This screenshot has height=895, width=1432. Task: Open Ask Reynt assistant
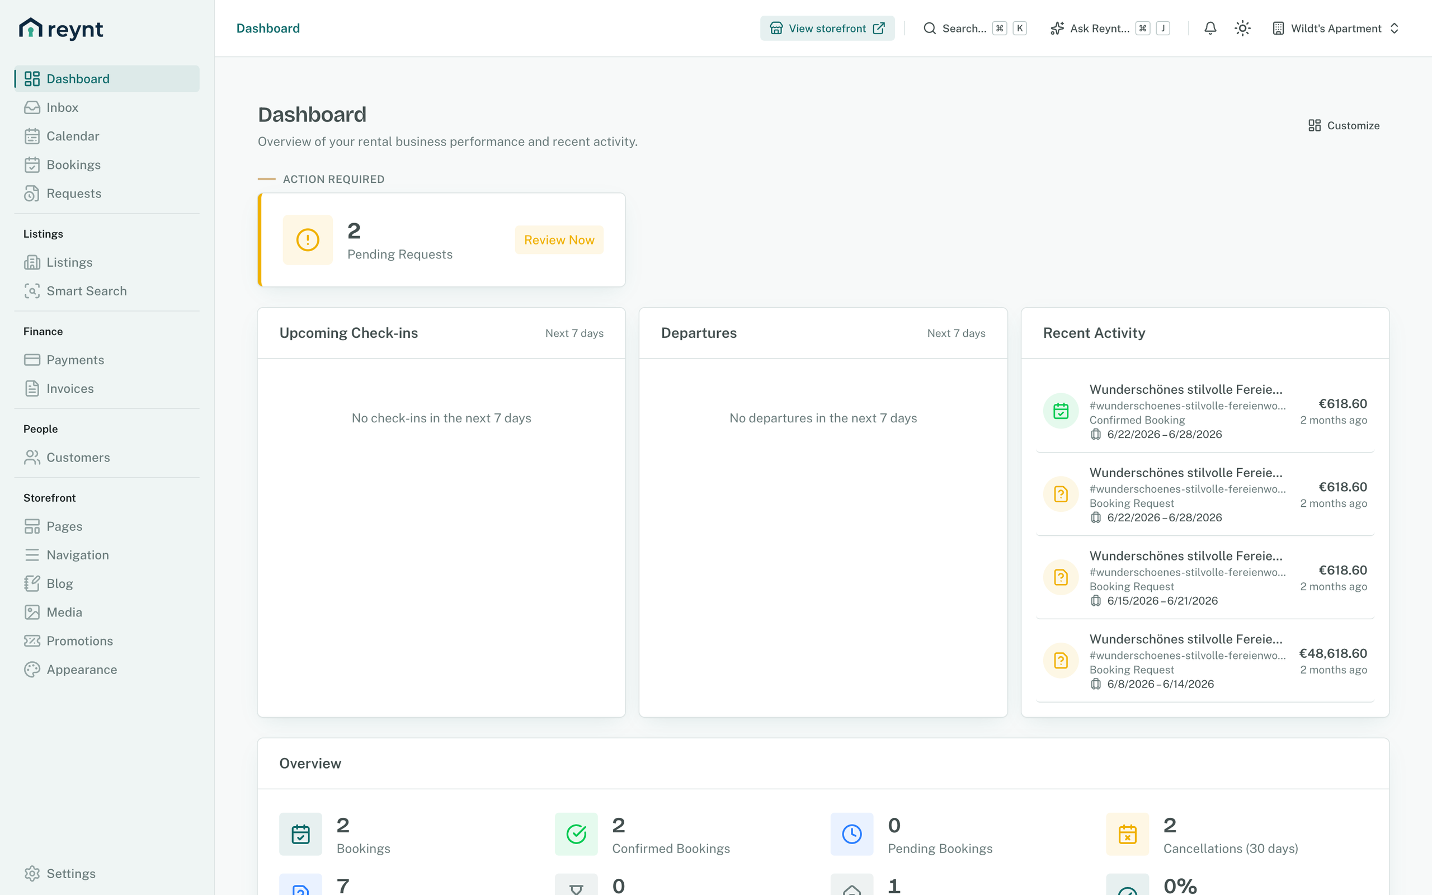point(1110,29)
